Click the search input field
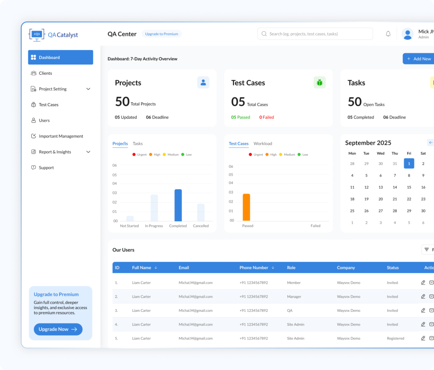The image size is (434, 370). [315, 34]
